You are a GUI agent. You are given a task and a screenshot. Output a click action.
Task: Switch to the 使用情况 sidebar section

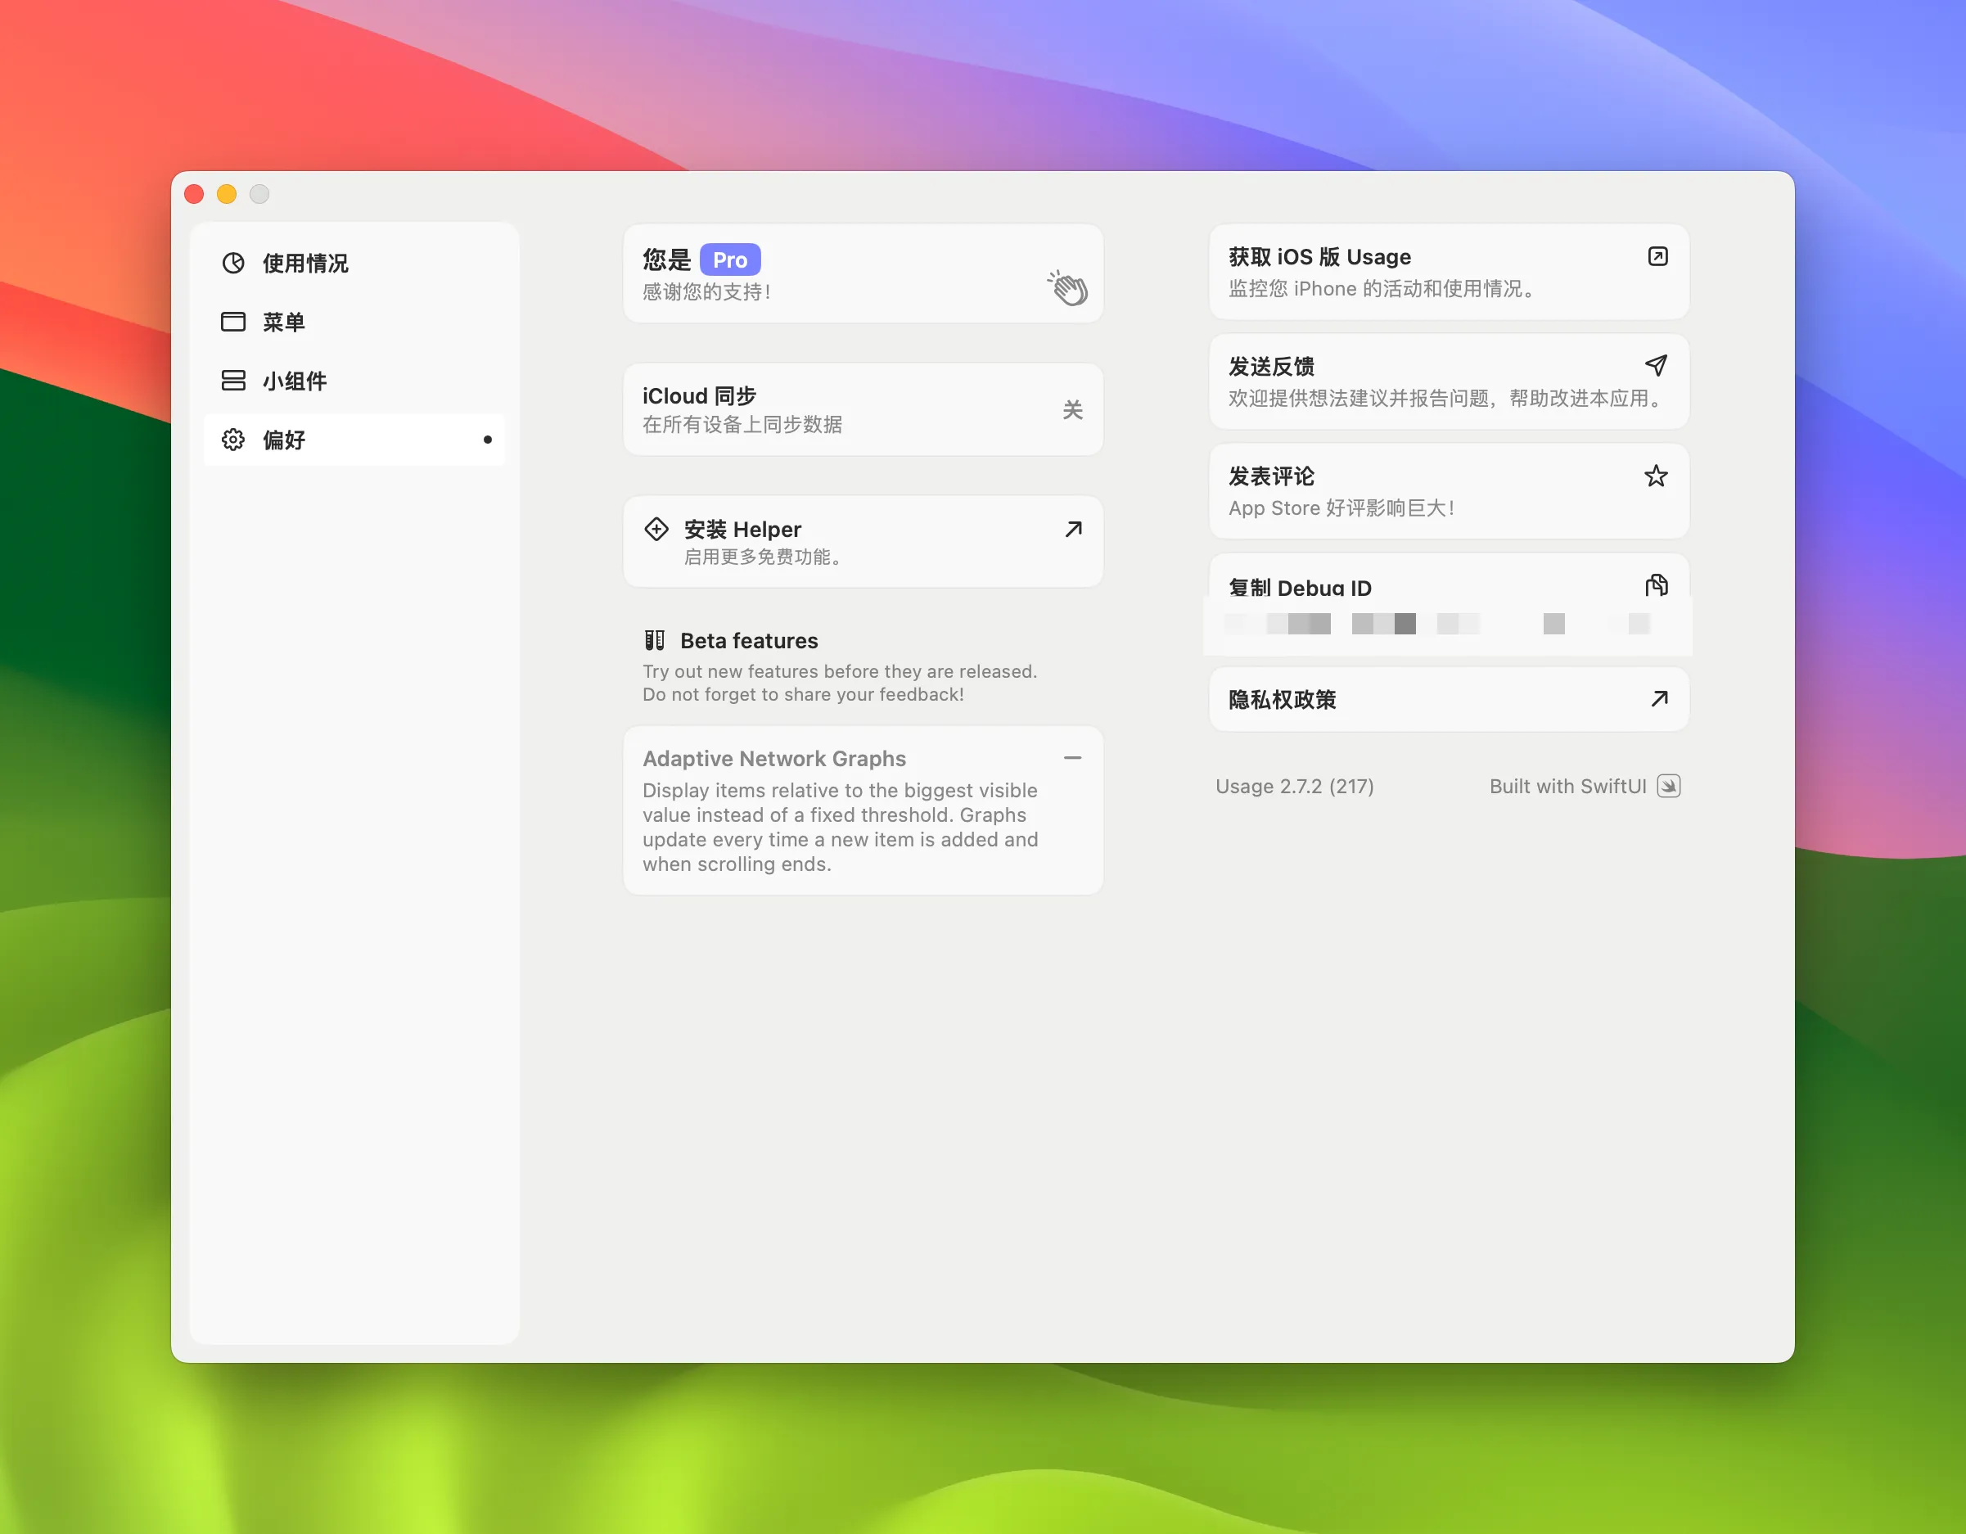point(305,263)
